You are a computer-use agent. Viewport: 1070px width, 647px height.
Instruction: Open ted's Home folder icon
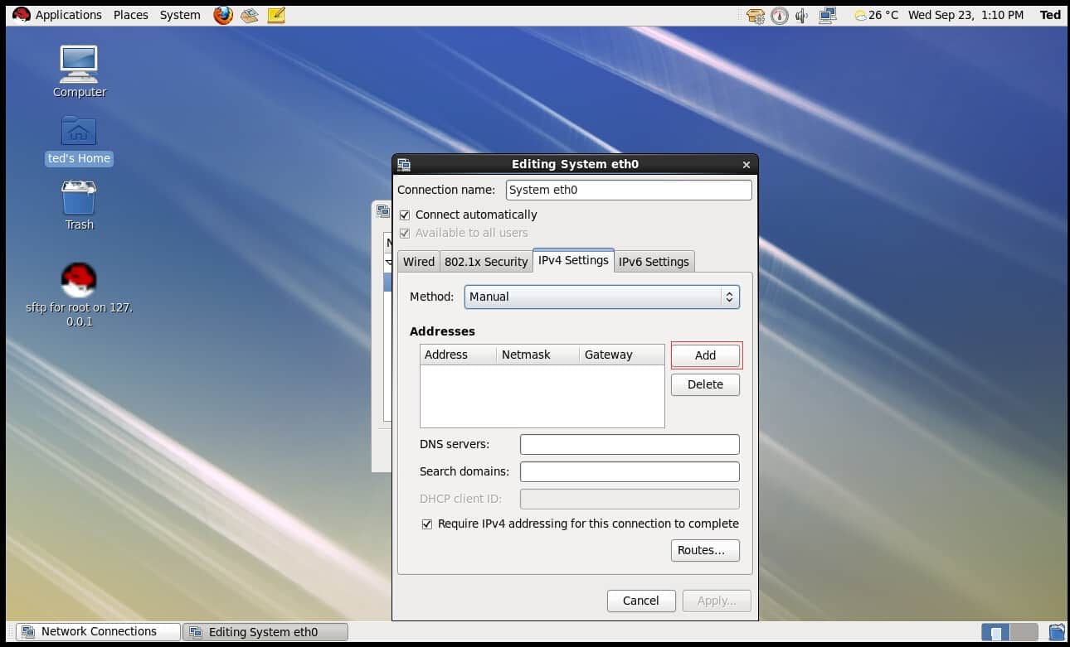pos(79,132)
